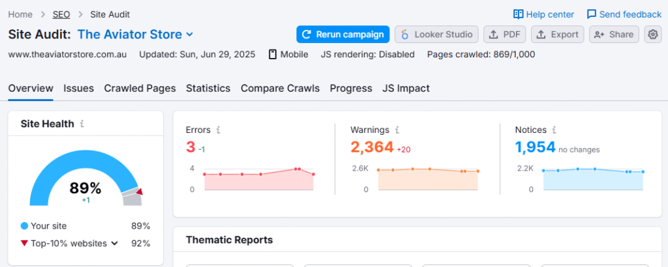The height and width of the screenshot is (267, 668).
Task: Go to SEO breadcrumb link
Action: coord(61,14)
